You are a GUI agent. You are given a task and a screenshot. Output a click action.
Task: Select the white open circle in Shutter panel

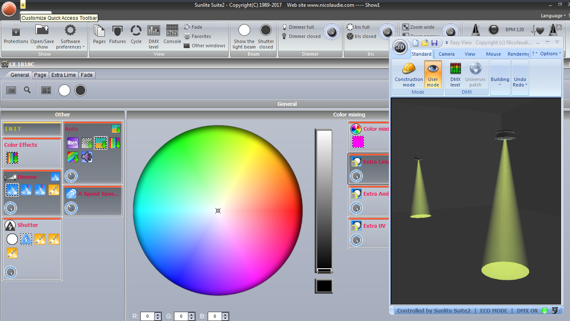click(x=12, y=239)
